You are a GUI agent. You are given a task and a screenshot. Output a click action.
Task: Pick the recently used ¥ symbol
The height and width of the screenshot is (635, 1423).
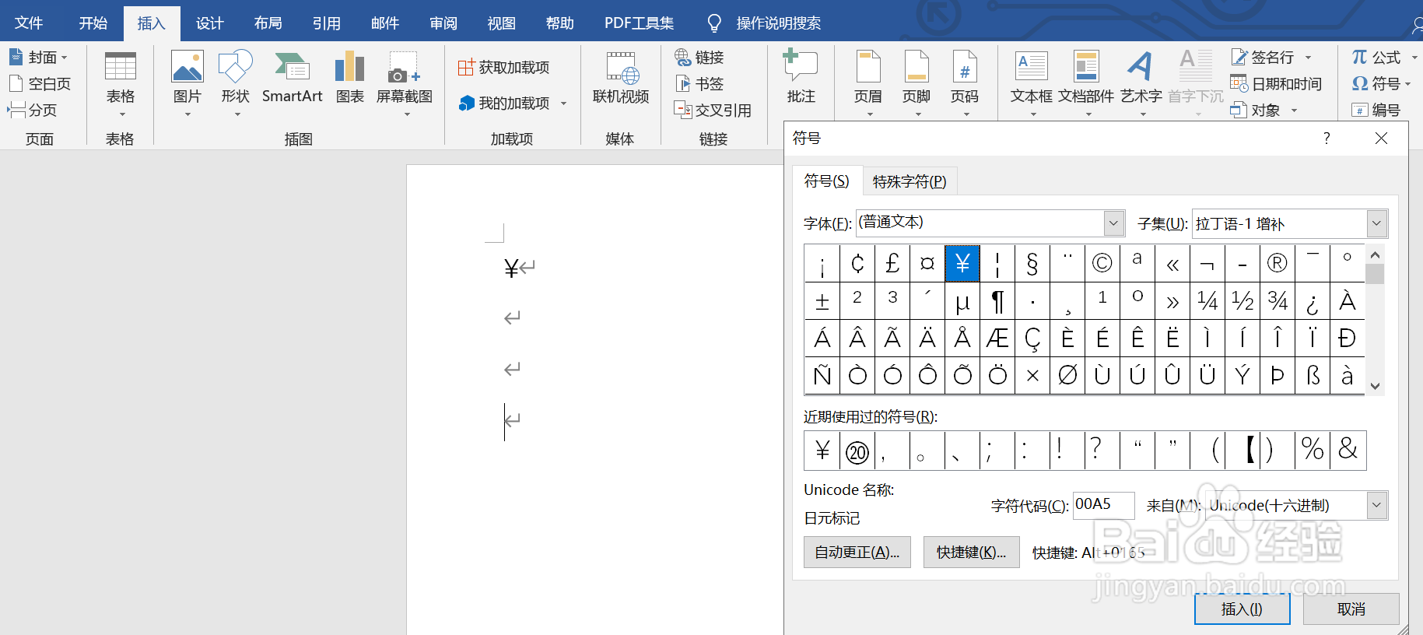pyautogui.click(x=822, y=450)
